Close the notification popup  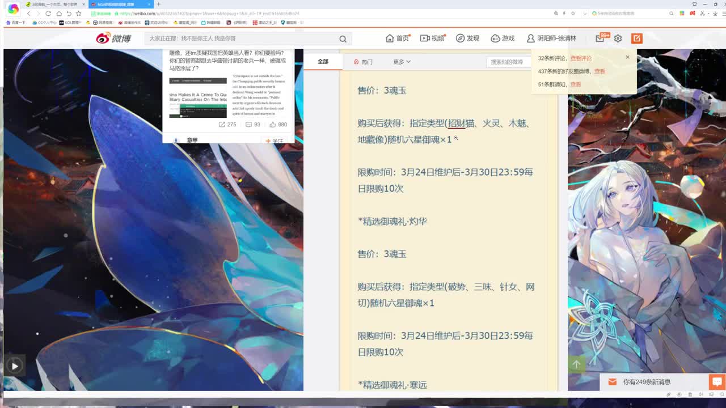pos(627,57)
